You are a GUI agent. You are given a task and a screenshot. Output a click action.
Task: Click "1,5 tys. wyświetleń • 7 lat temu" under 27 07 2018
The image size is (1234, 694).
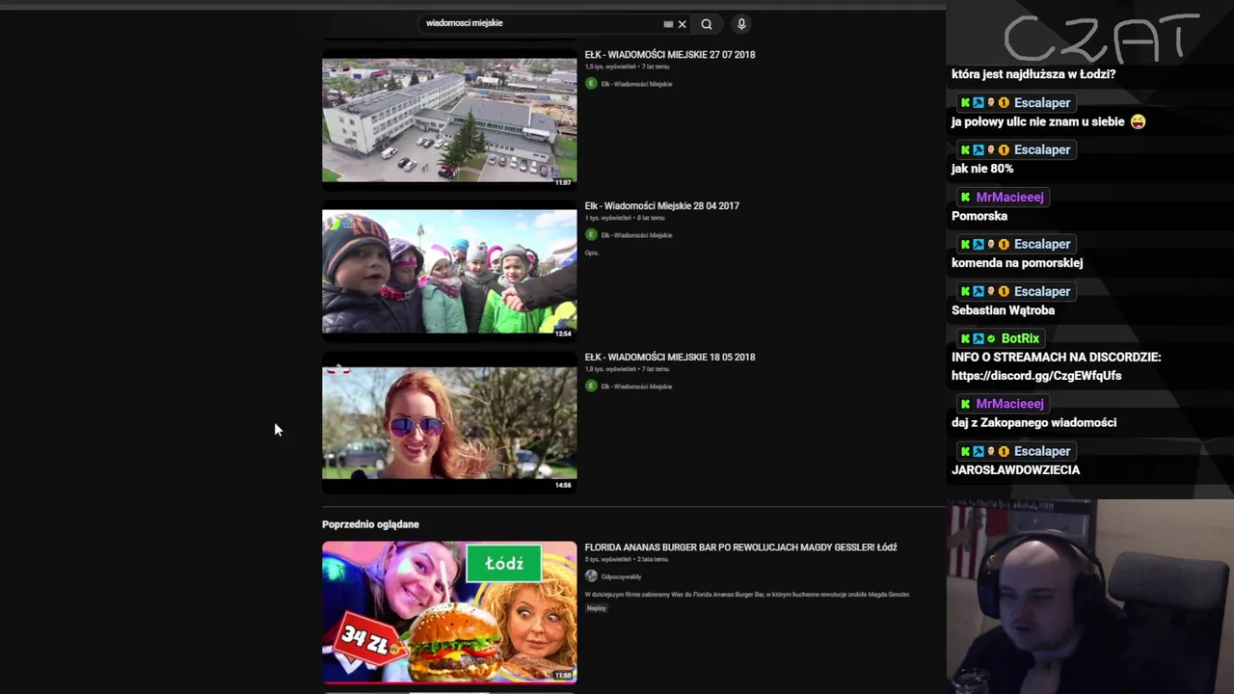click(627, 67)
